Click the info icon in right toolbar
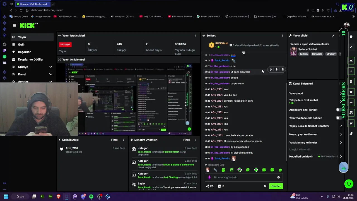 pos(351,37)
